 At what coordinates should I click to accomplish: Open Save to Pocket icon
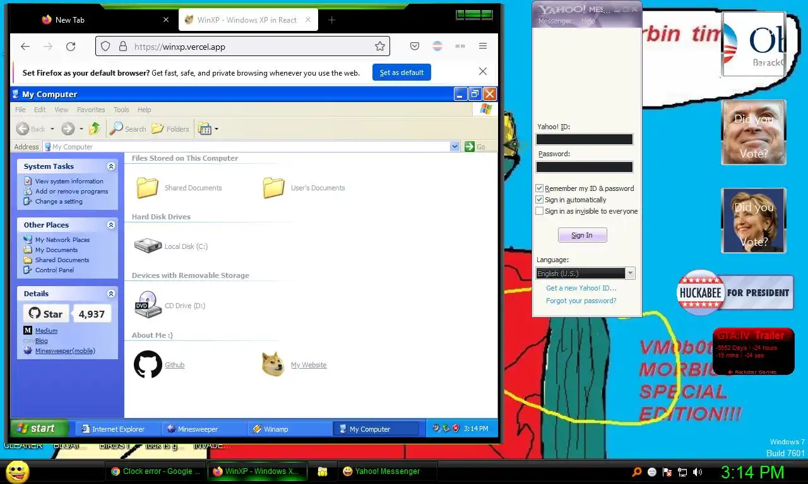415,46
